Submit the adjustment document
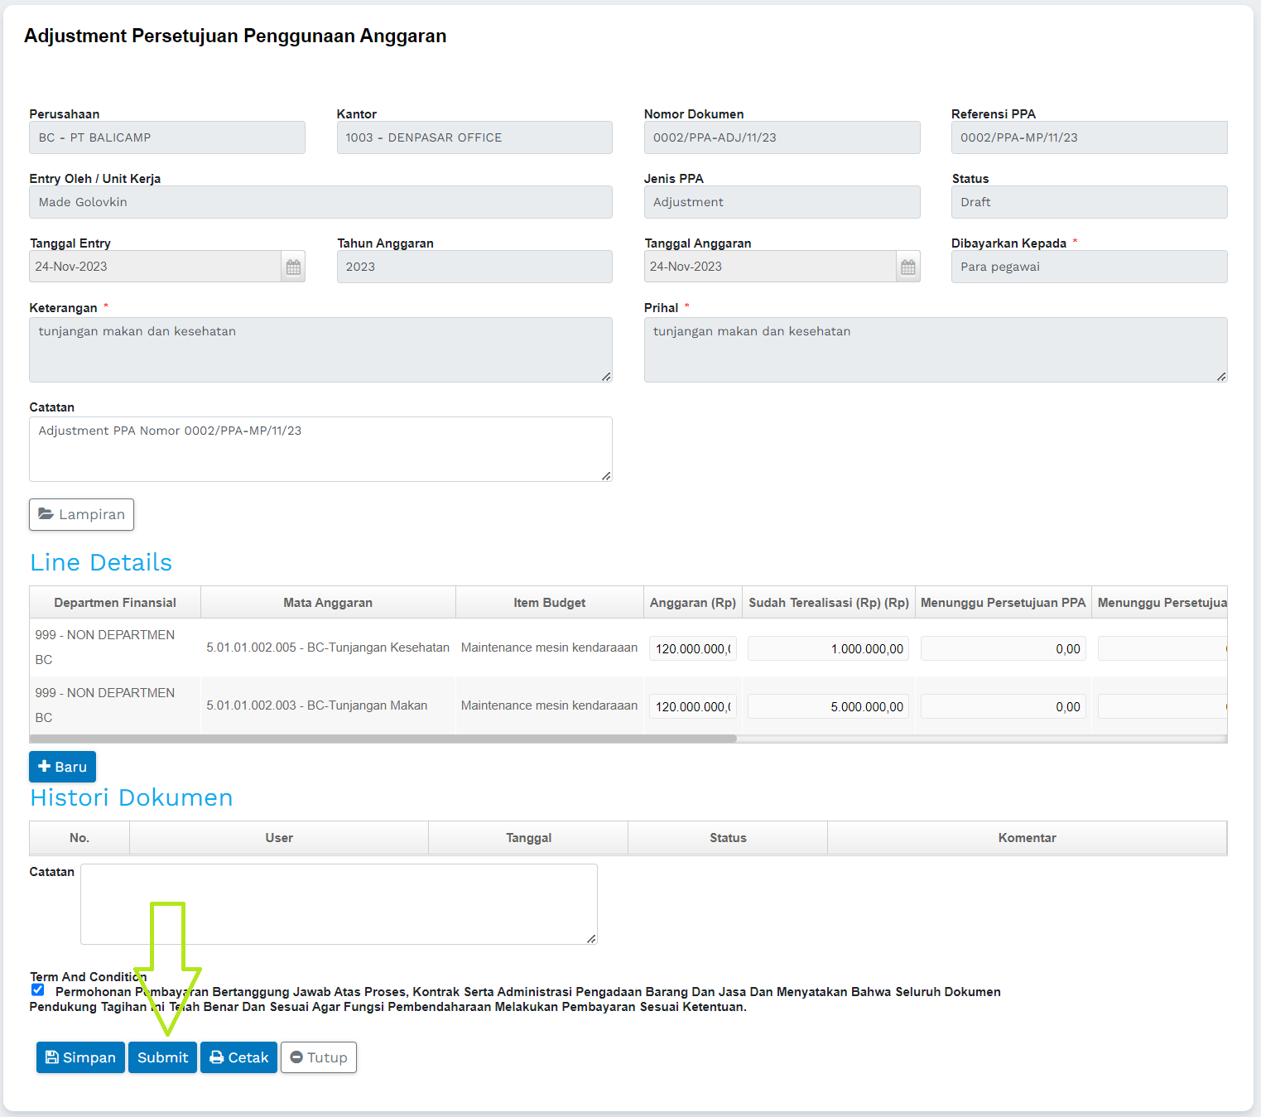This screenshot has width=1261, height=1117. click(x=162, y=1057)
